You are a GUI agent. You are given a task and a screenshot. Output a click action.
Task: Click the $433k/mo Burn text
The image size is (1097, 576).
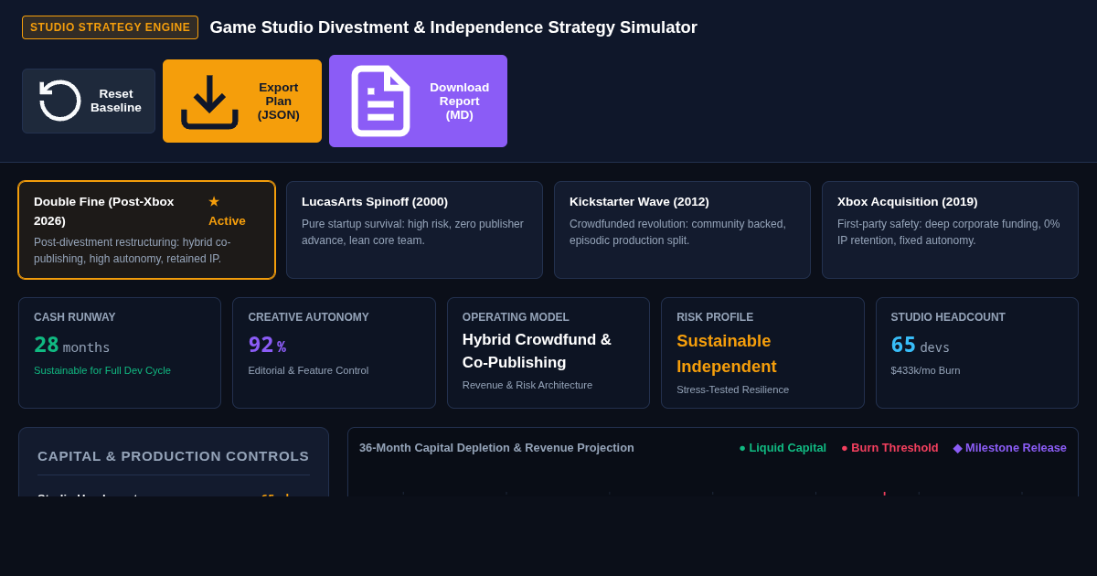coord(926,370)
